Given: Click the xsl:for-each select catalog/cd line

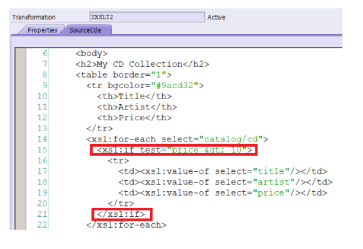Looking at the screenshot, I should tap(178, 139).
